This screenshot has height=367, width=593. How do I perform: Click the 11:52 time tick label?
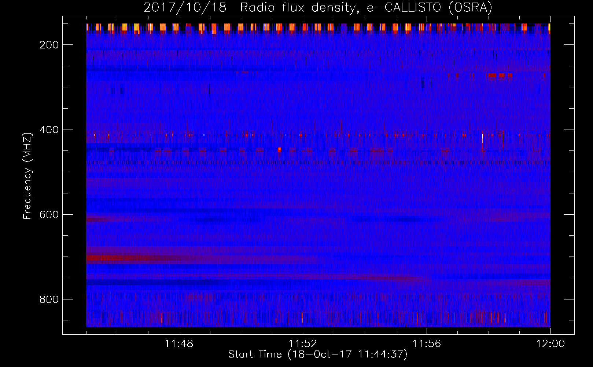(303, 344)
